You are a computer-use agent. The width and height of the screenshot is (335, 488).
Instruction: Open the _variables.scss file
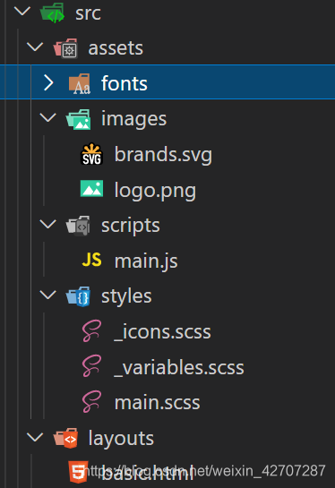point(179,367)
